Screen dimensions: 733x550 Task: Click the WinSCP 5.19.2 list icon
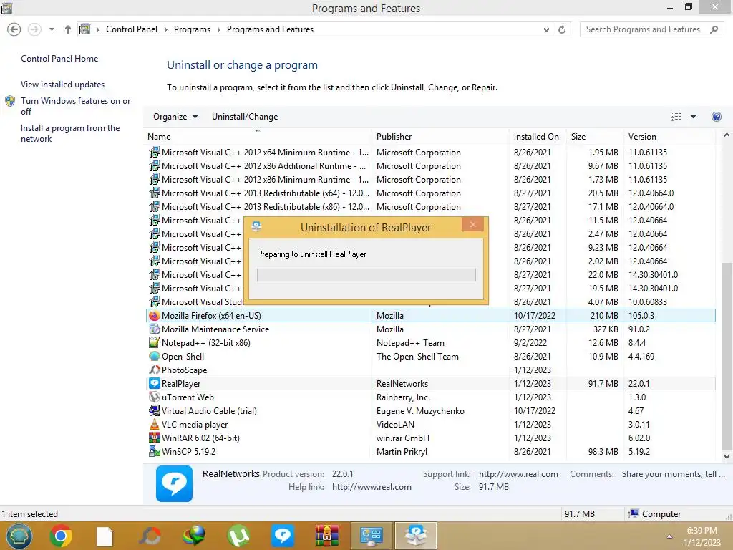pos(154,451)
